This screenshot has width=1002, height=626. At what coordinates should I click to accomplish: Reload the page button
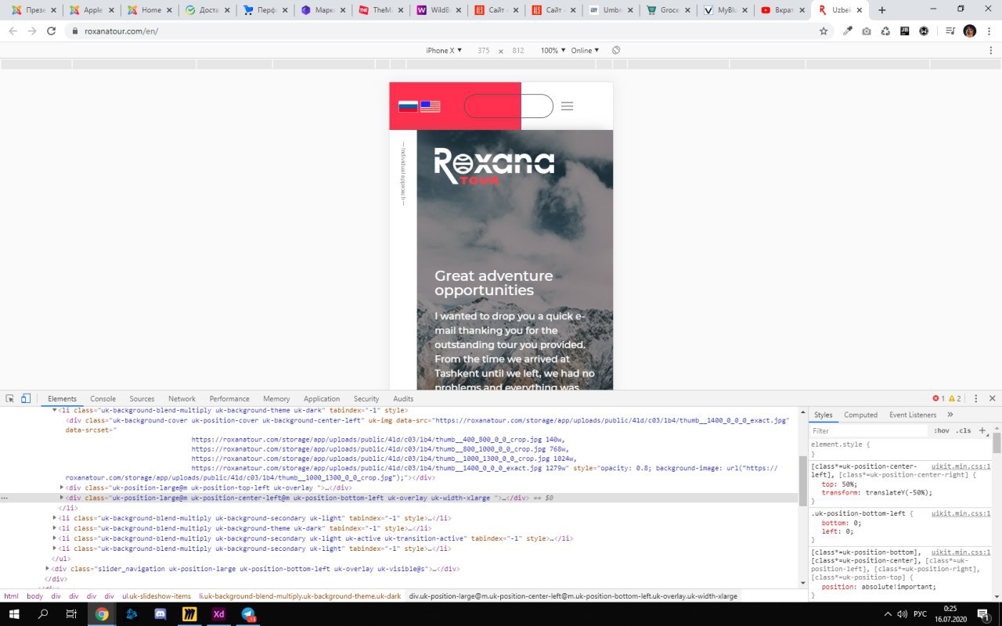pos(52,31)
